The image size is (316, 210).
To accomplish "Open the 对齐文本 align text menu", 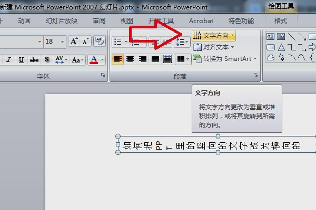I will pyautogui.click(x=214, y=47).
